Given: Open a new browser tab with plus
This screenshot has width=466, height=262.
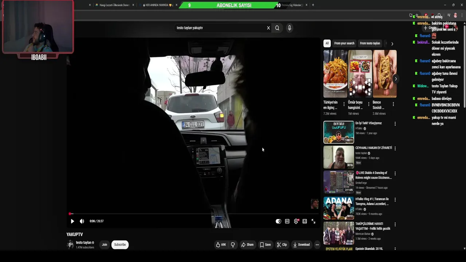Looking at the screenshot, I should 313,5.
